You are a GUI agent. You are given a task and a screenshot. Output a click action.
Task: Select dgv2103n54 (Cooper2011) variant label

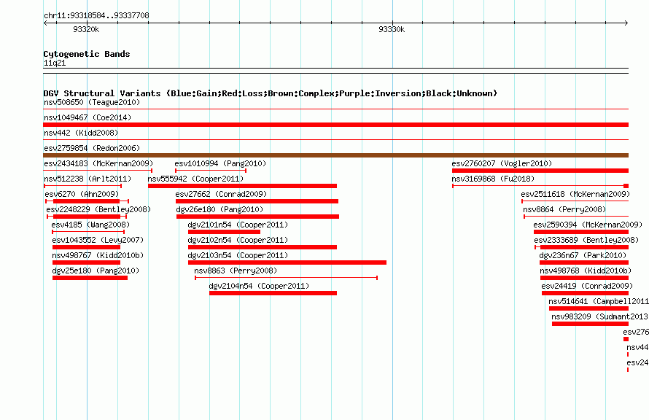pos(238,255)
